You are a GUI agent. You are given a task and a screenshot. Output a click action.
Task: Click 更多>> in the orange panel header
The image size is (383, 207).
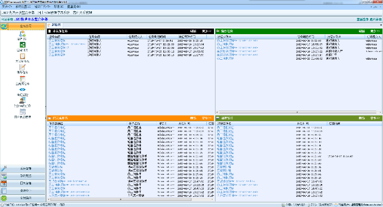207,118
